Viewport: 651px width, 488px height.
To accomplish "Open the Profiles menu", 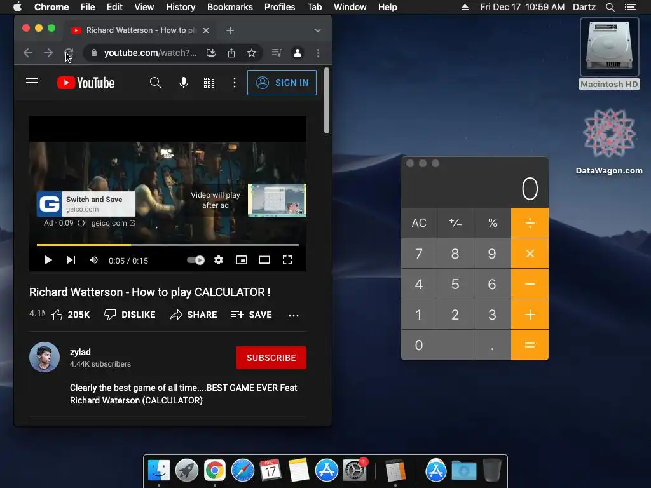I will [280, 7].
